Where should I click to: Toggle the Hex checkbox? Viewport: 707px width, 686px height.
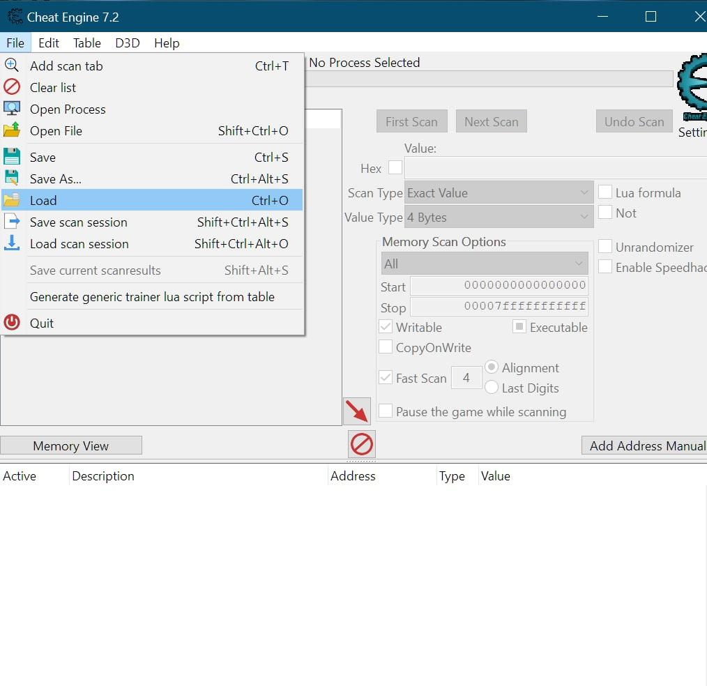(x=395, y=168)
